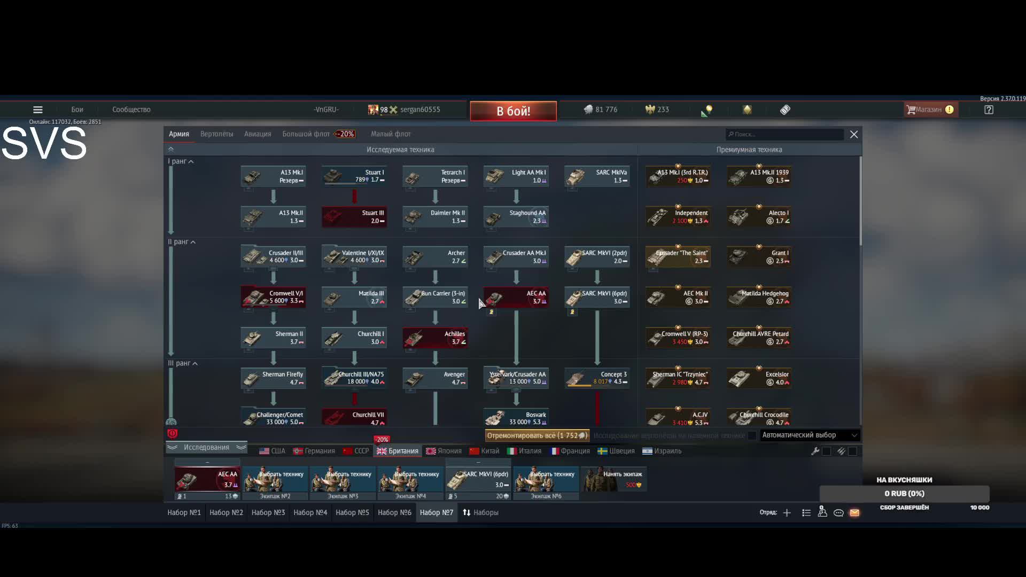Open the hamburger main menu
This screenshot has height=577, width=1026.
point(37,110)
